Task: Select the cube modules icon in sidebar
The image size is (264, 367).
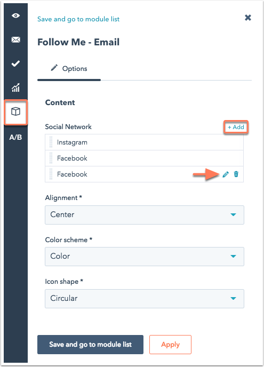Action: 15,111
